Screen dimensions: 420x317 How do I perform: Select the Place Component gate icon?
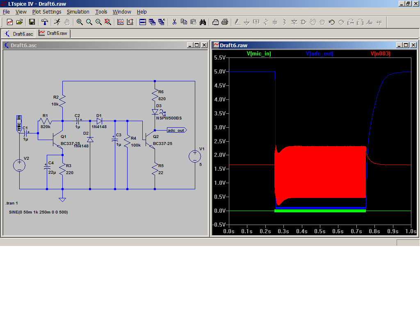pos(304,22)
